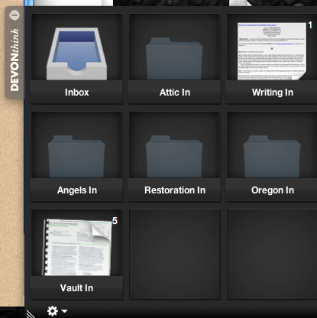Click the Attic In folder icon
317x318 pixels.
(x=174, y=59)
